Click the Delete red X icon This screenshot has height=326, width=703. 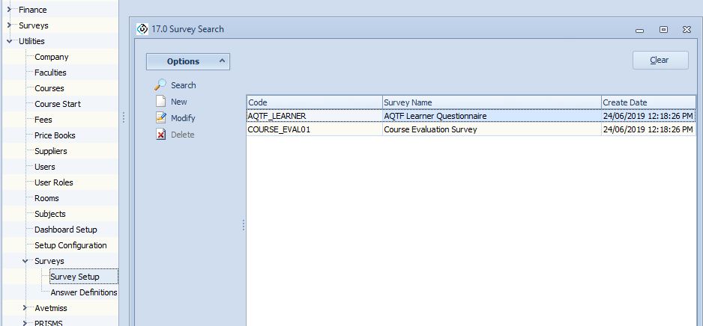coord(160,135)
